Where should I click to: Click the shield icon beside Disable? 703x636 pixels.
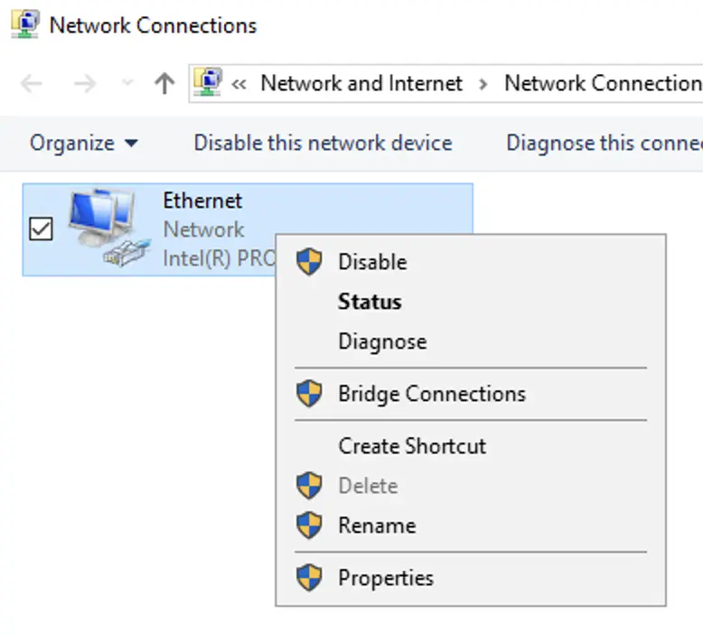[310, 262]
